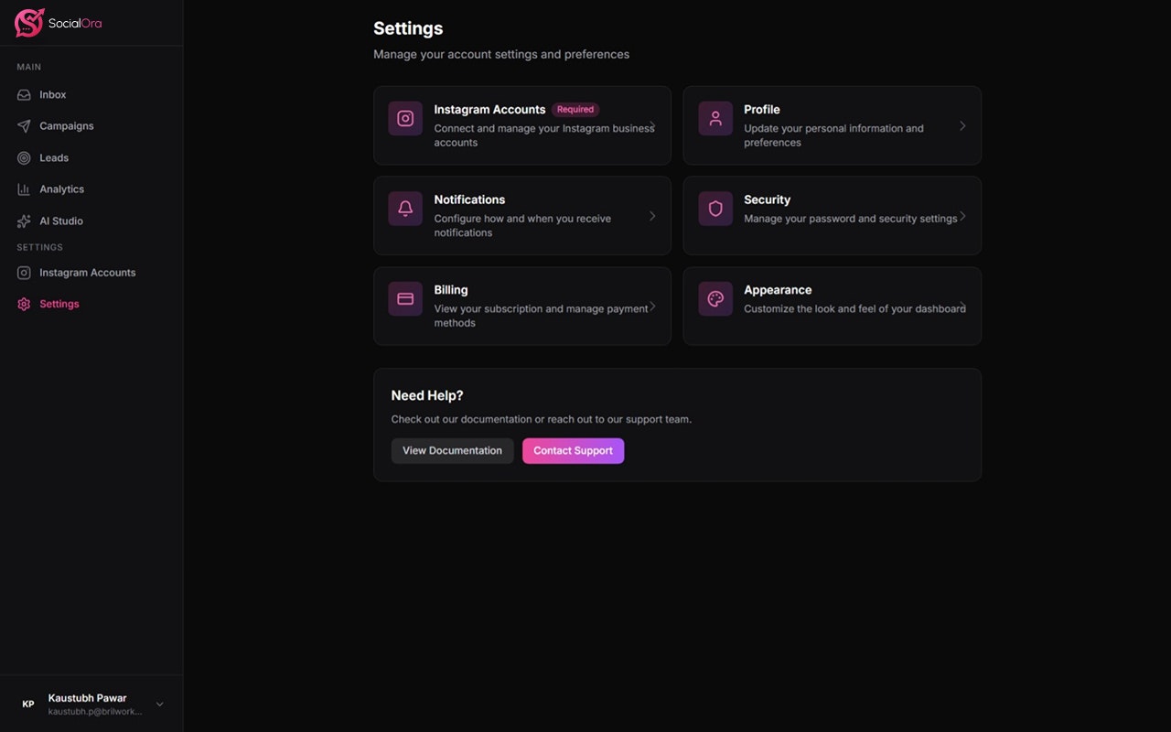Open Instagram Accounts in the sidebar
1171x732 pixels.
pos(87,272)
